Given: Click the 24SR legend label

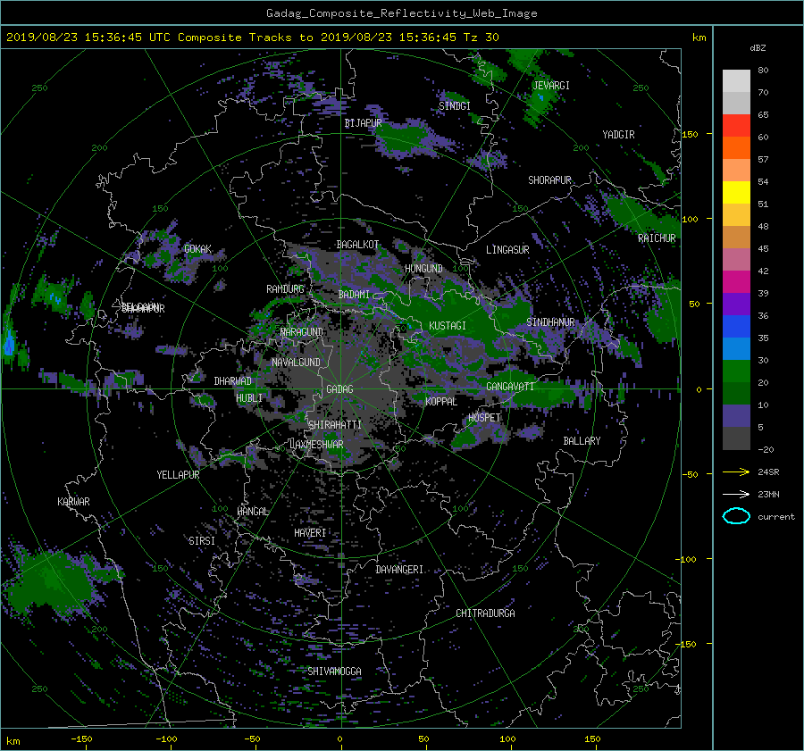Looking at the screenshot, I should tap(768, 472).
